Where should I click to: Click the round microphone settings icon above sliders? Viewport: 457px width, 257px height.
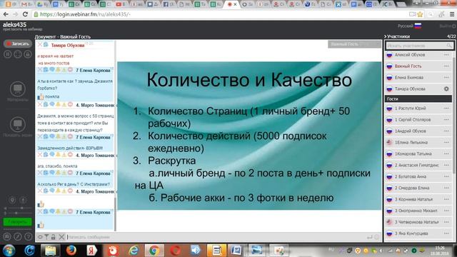23,200
